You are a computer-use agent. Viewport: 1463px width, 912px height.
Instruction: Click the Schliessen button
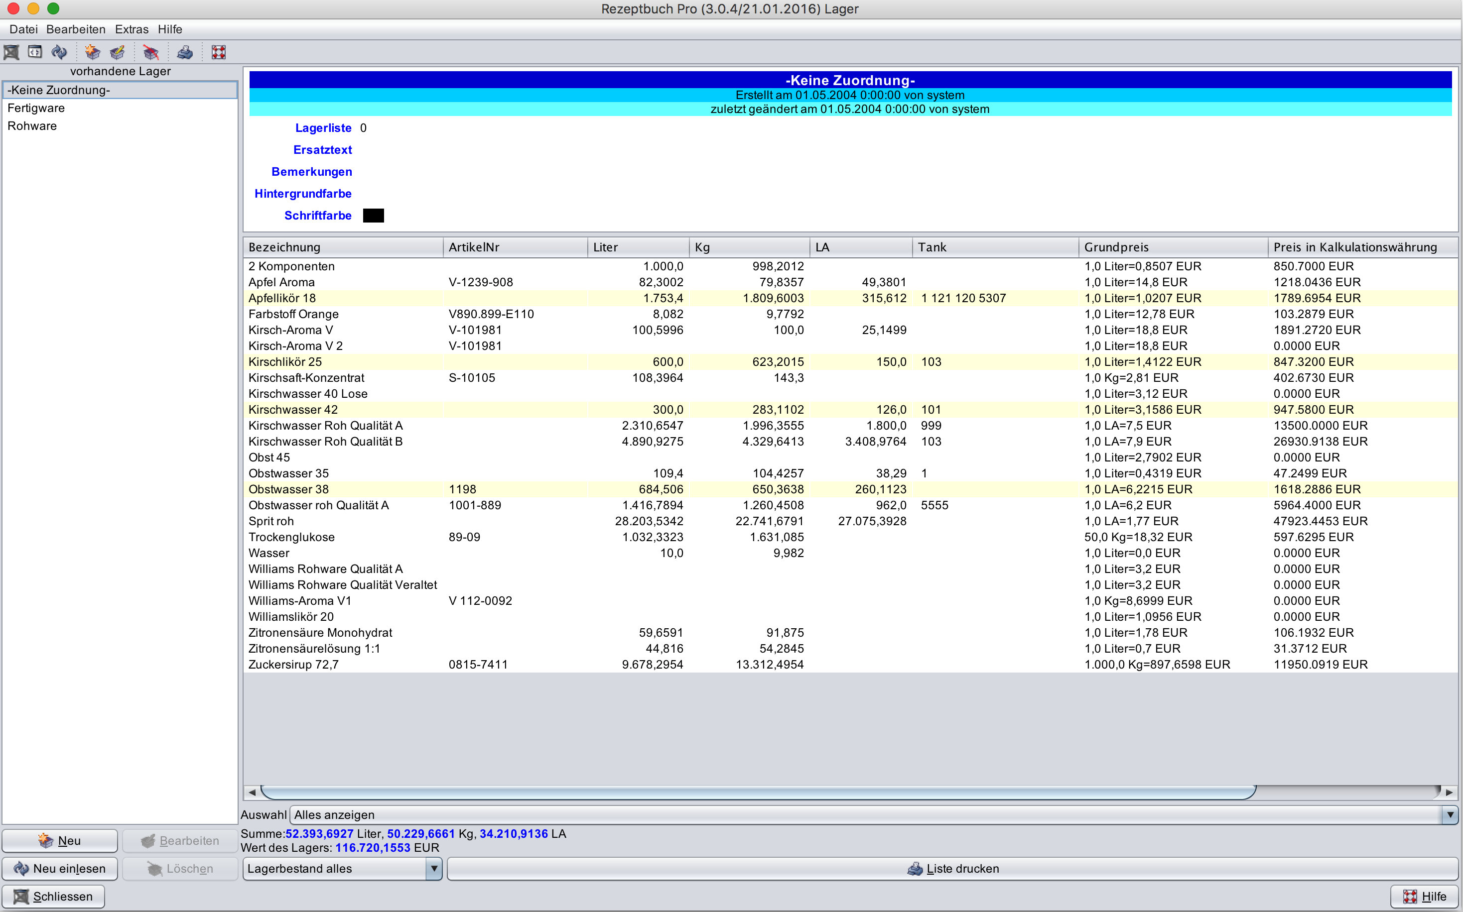53,896
